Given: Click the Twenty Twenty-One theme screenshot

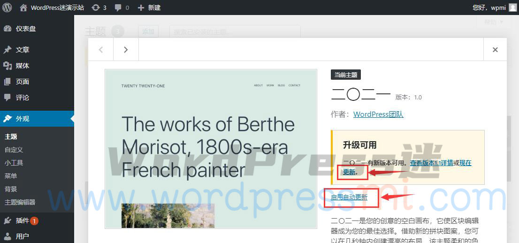Looking at the screenshot, I should pos(211,149).
